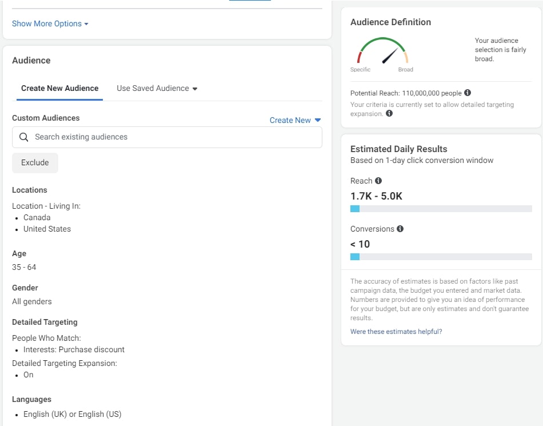The image size is (543, 426).
Task: Click the Conversions estimate progress bar
Action: (441, 257)
